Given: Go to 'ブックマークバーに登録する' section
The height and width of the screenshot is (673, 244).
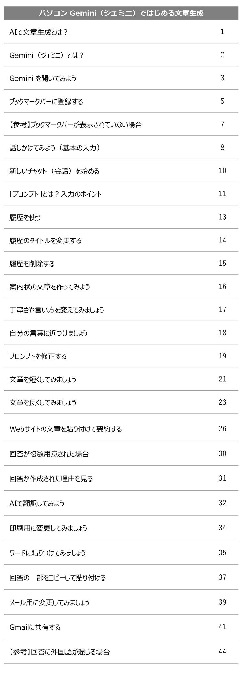Looking at the screenshot, I should click(x=46, y=101).
